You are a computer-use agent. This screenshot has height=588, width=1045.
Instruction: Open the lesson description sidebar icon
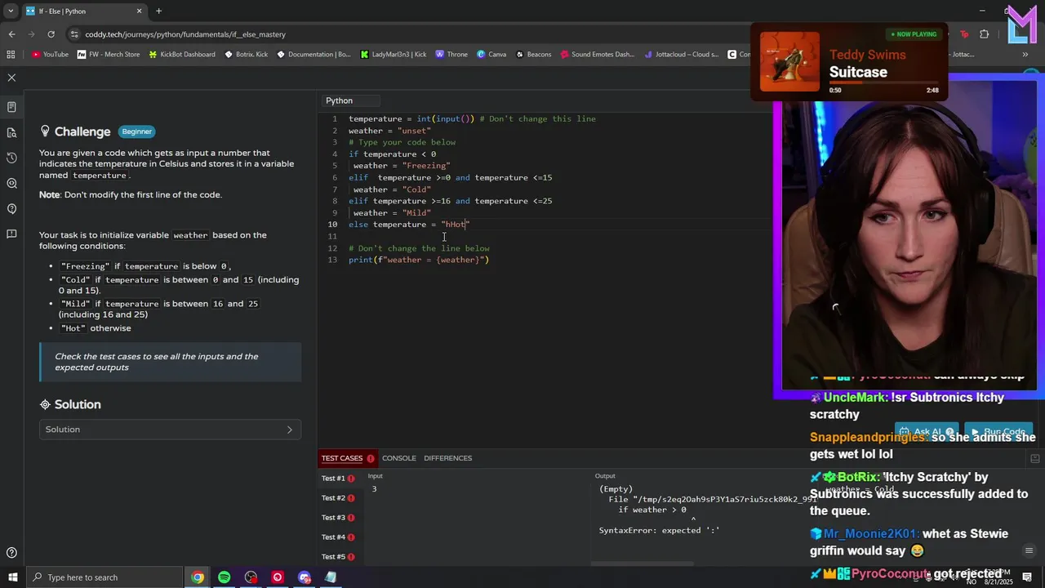point(11,107)
